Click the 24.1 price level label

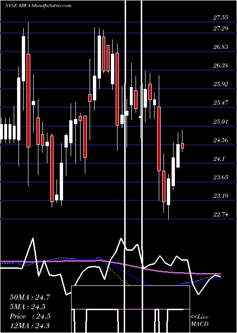tap(219, 159)
